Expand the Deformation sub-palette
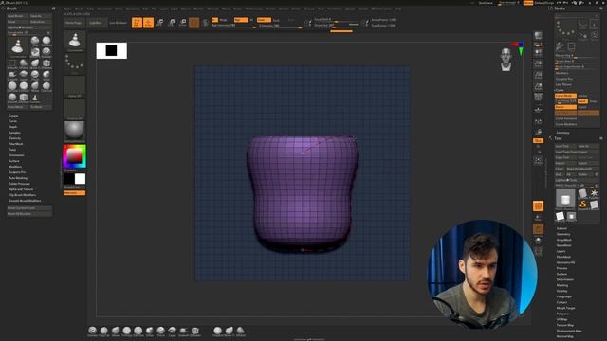 [565, 279]
